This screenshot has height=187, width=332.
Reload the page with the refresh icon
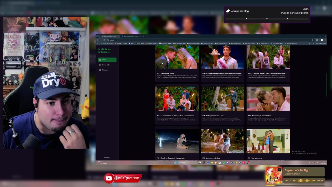tap(104, 40)
